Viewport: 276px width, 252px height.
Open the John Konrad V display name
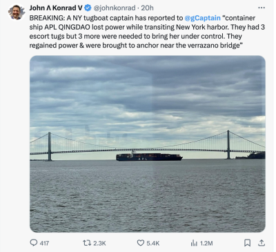56,8
